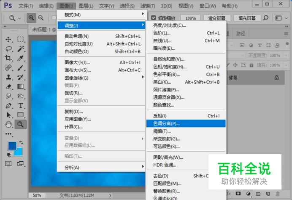Toggle the background layer lock icon
The image size is (292, 200).
click(x=277, y=78)
